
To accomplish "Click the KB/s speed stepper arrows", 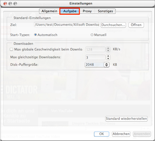I will point(108,49).
